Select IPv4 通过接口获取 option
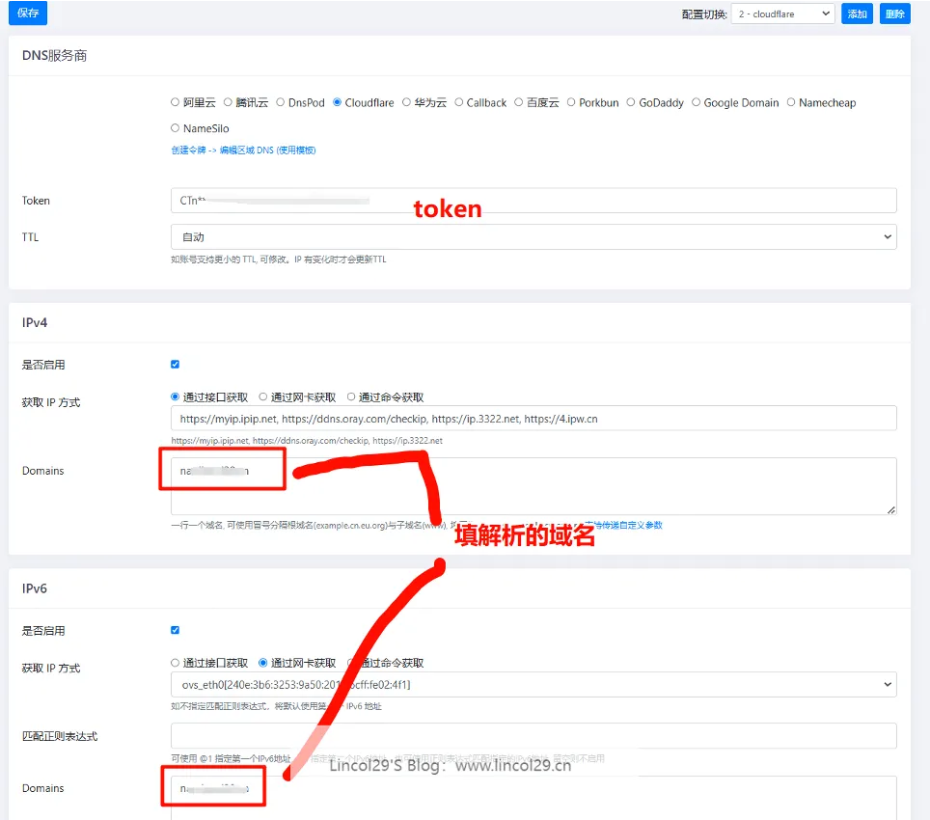930x820 pixels. (x=175, y=396)
